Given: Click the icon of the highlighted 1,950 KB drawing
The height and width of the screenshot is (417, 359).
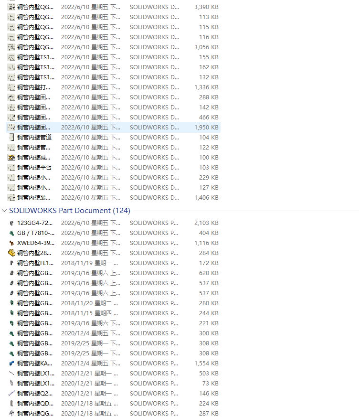Looking at the screenshot, I should click(x=11, y=128).
